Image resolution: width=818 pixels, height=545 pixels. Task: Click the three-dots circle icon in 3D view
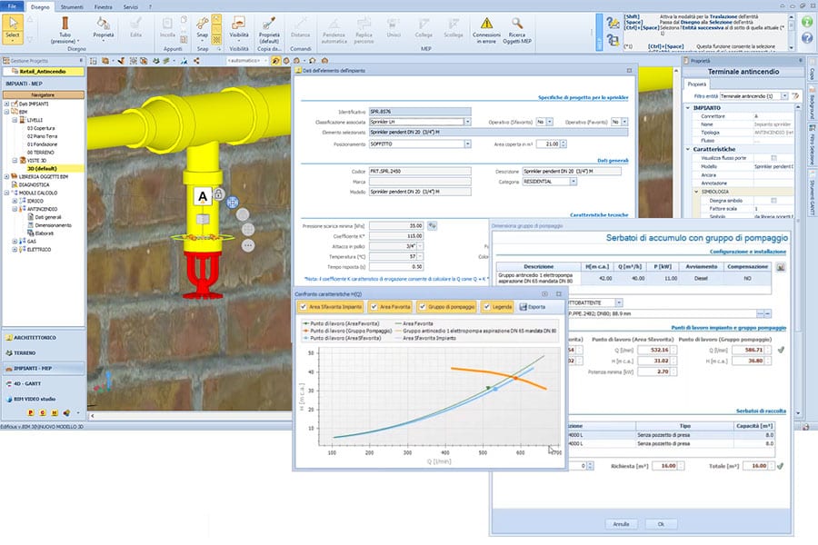[248, 244]
